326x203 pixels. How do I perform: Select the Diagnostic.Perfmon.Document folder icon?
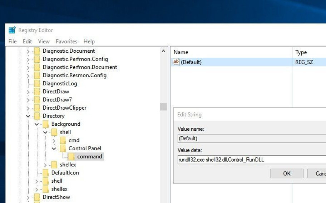[x=37, y=67]
